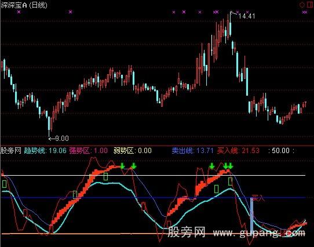The width and height of the screenshot is (314, 247).
Task: Click the green box marker at far left of indicator
Action: (4, 184)
